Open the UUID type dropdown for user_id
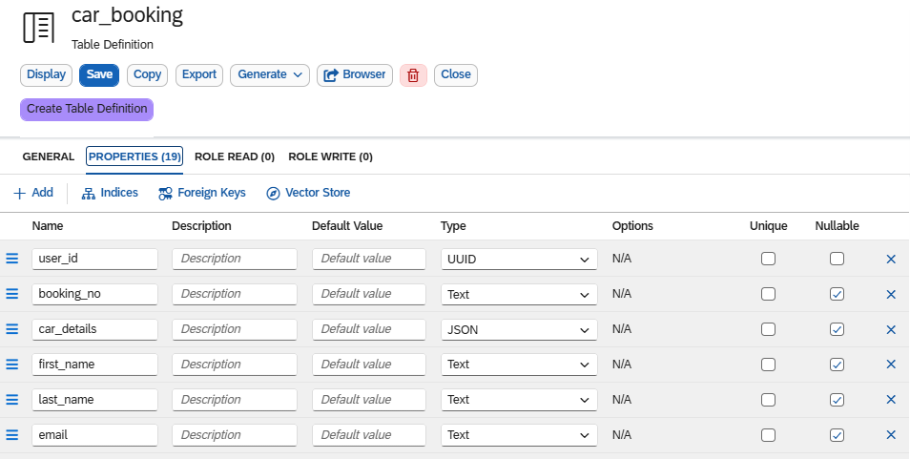910x459 pixels. coord(519,260)
